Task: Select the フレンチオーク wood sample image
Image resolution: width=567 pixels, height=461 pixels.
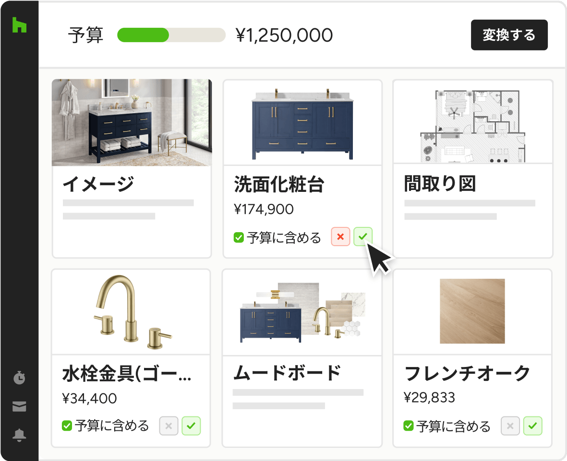Action: 472,311
